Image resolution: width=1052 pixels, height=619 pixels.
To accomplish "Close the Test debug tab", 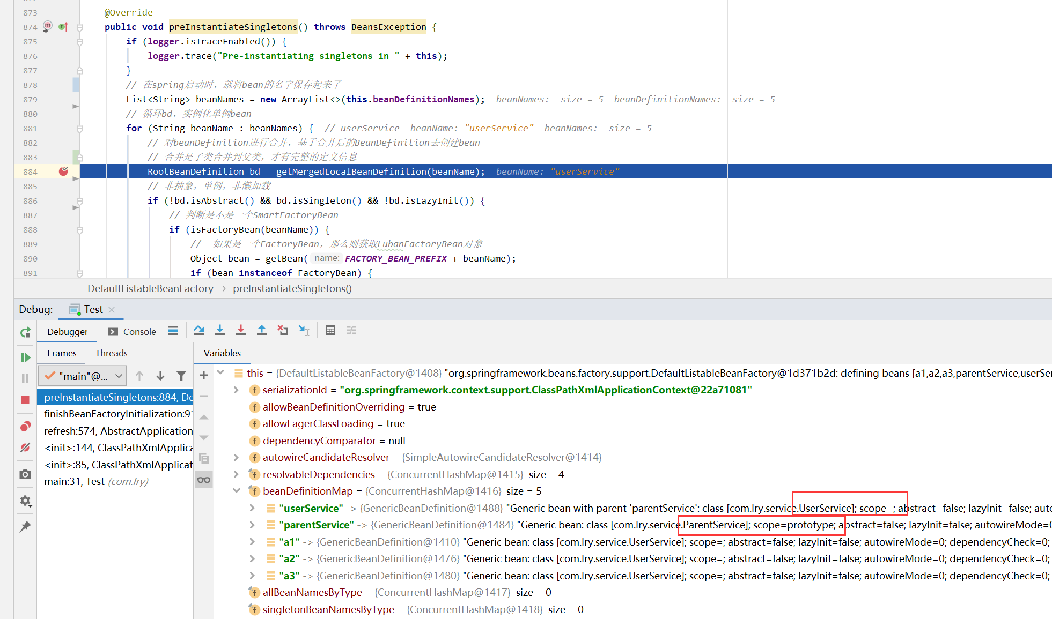I will pyautogui.click(x=112, y=309).
